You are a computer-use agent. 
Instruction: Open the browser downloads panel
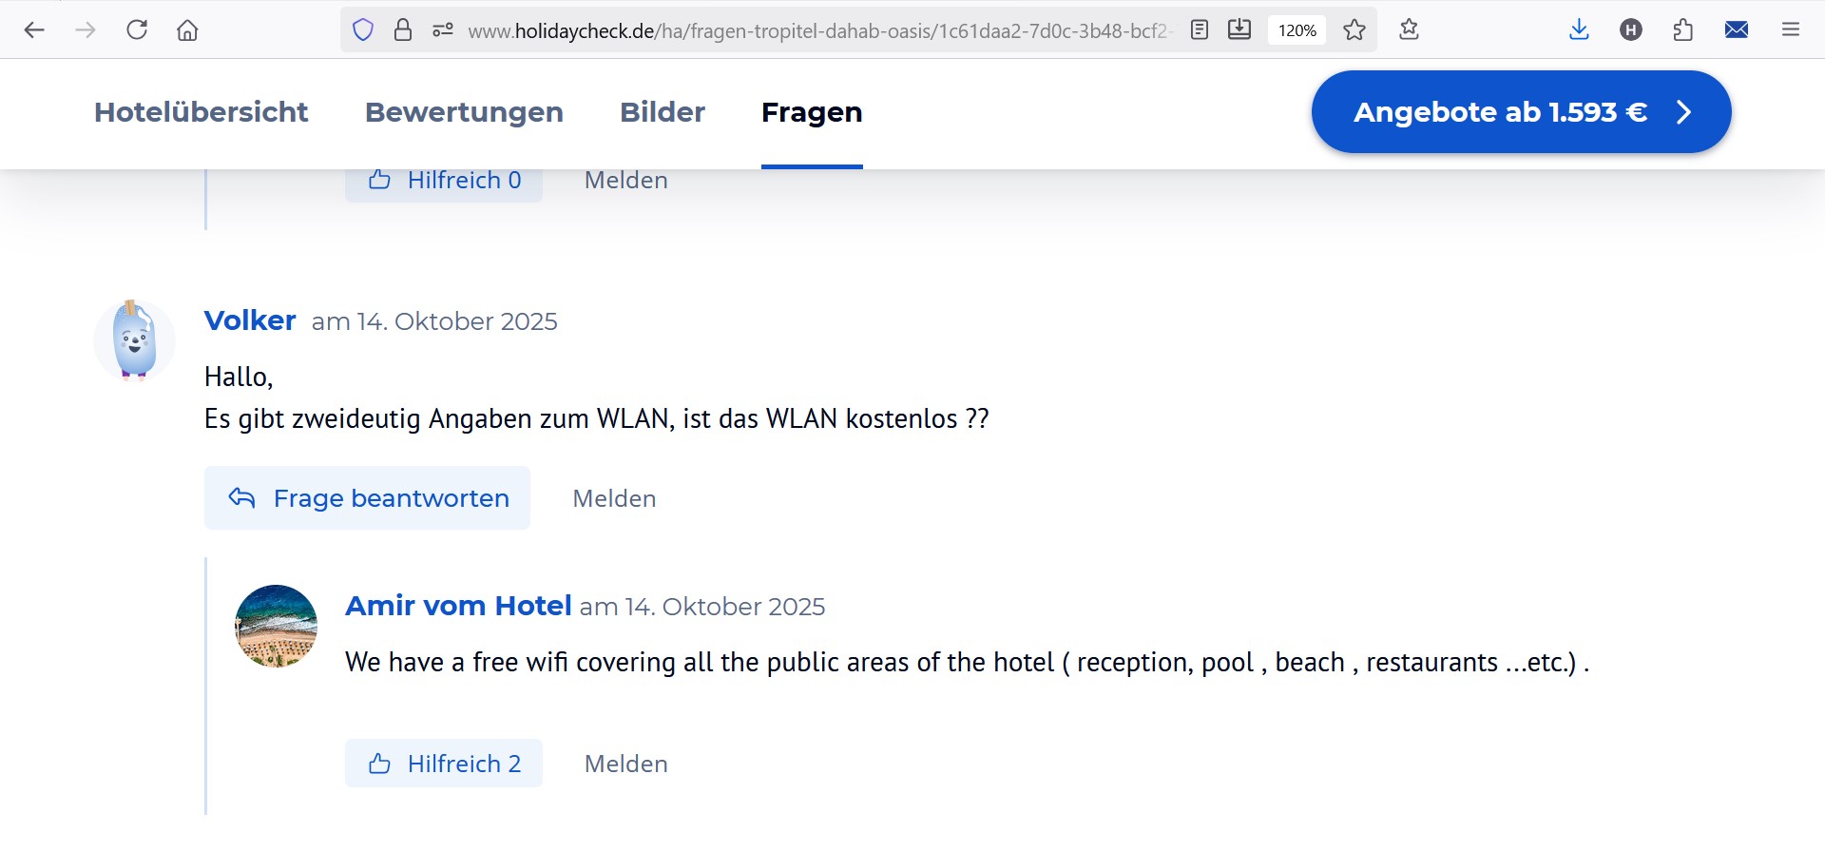[1579, 30]
